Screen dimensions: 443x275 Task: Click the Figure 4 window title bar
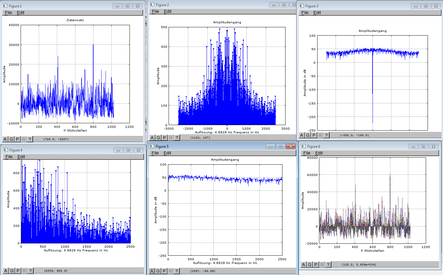click(x=62, y=150)
